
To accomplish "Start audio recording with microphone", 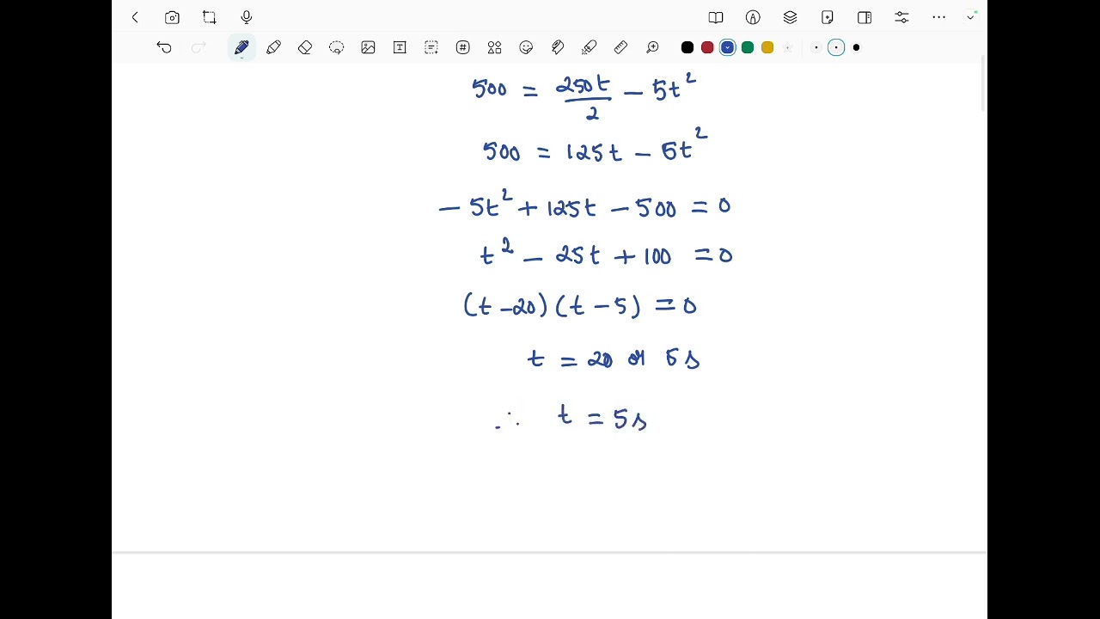I will (x=247, y=17).
